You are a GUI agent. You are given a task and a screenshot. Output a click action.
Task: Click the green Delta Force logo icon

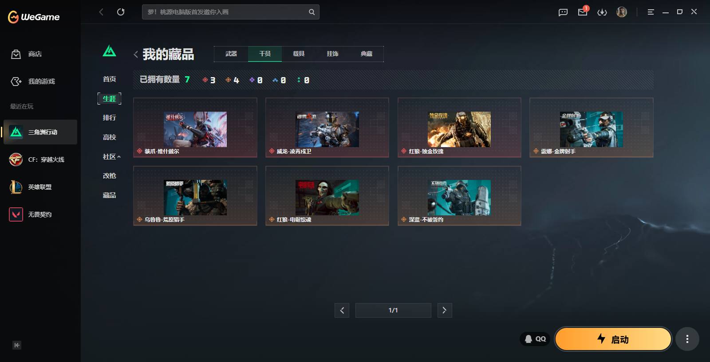click(110, 51)
